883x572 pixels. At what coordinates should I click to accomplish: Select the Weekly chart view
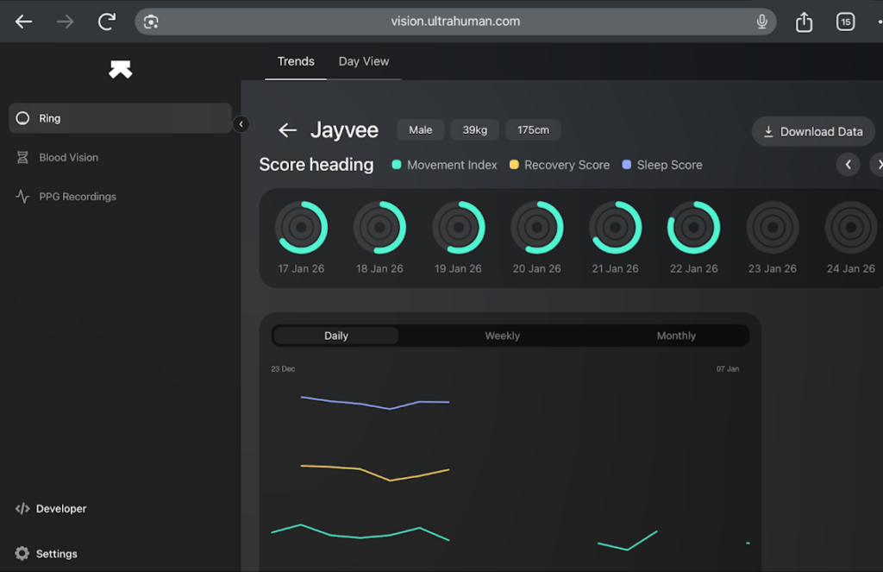pyautogui.click(x=502, y=336)
